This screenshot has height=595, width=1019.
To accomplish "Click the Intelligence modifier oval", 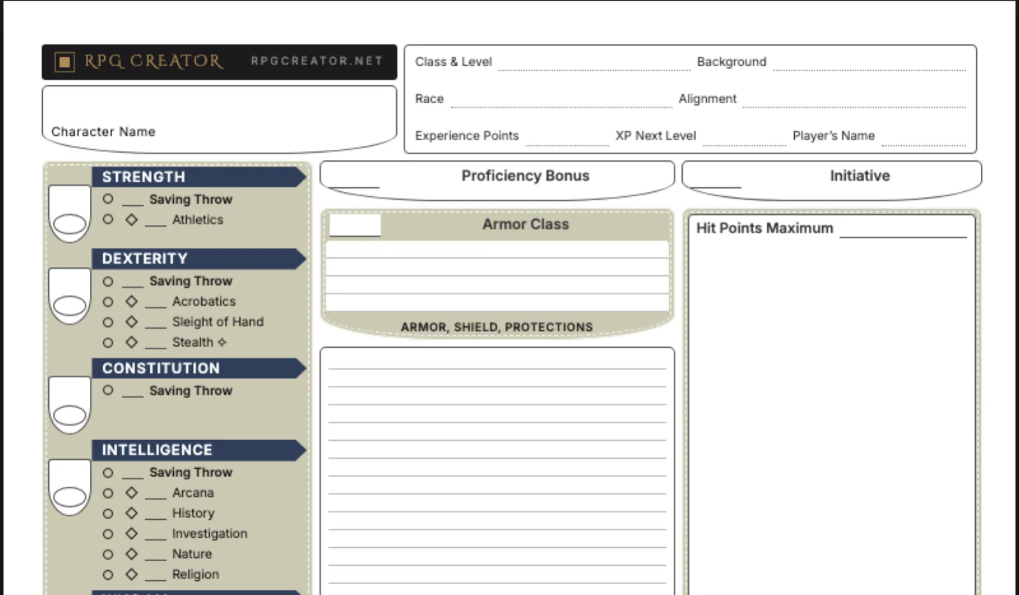I will 69,498.
